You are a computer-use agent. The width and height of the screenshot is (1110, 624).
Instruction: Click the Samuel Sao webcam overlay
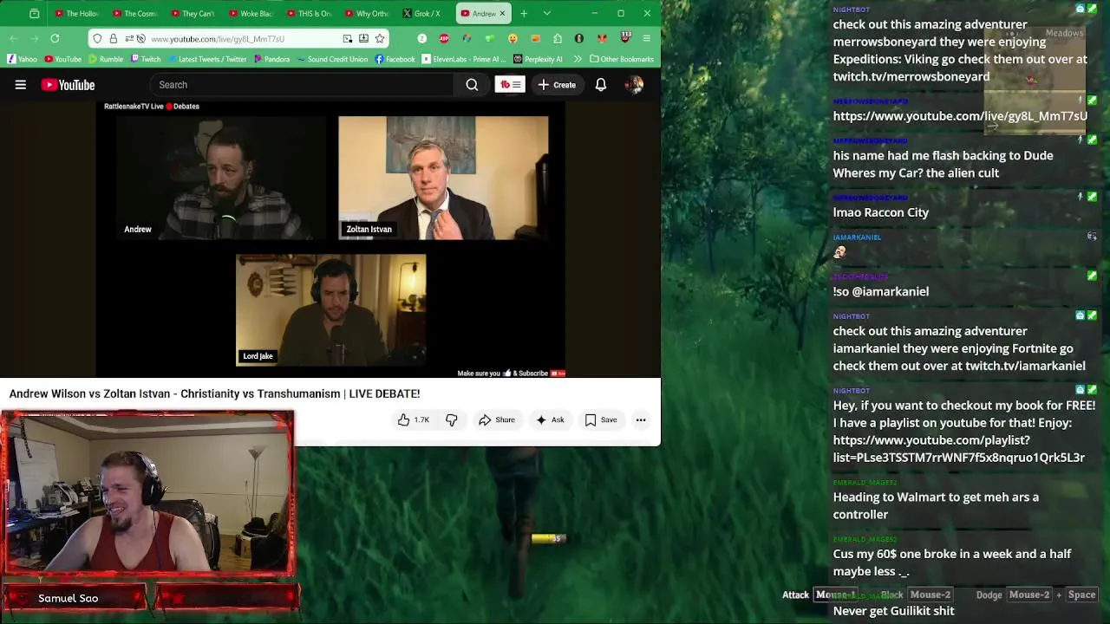coord(147,492)
